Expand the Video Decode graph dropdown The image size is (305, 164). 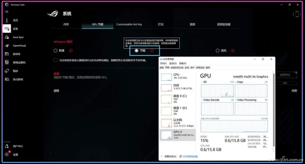click(202, 100)
